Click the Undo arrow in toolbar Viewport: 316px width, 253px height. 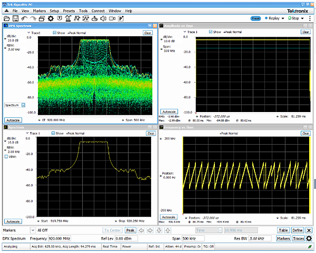(25, 18)
